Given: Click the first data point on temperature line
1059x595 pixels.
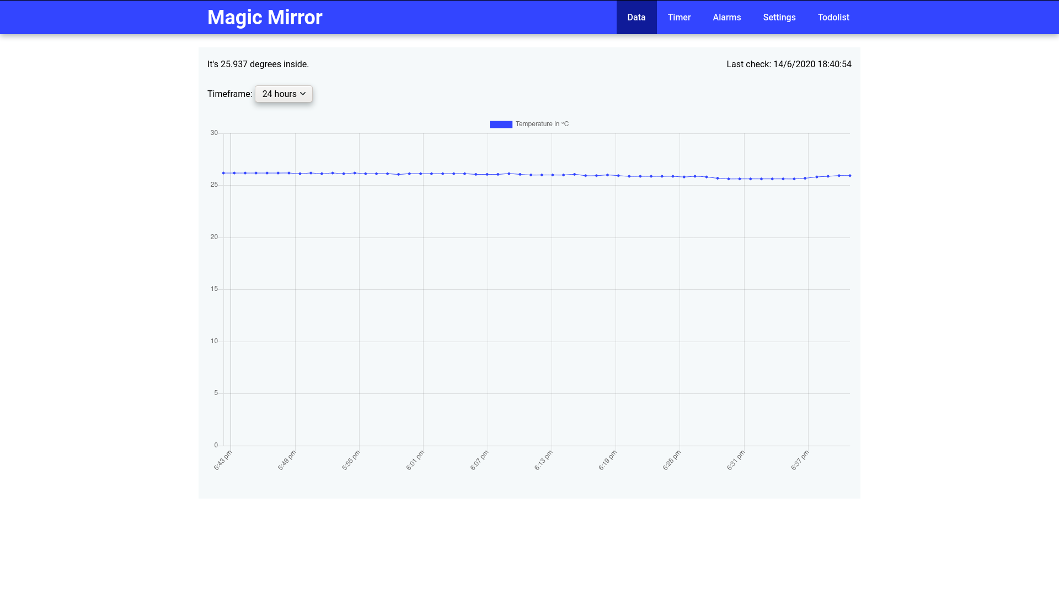Looking at the screenshot, I should pos(223,173).
